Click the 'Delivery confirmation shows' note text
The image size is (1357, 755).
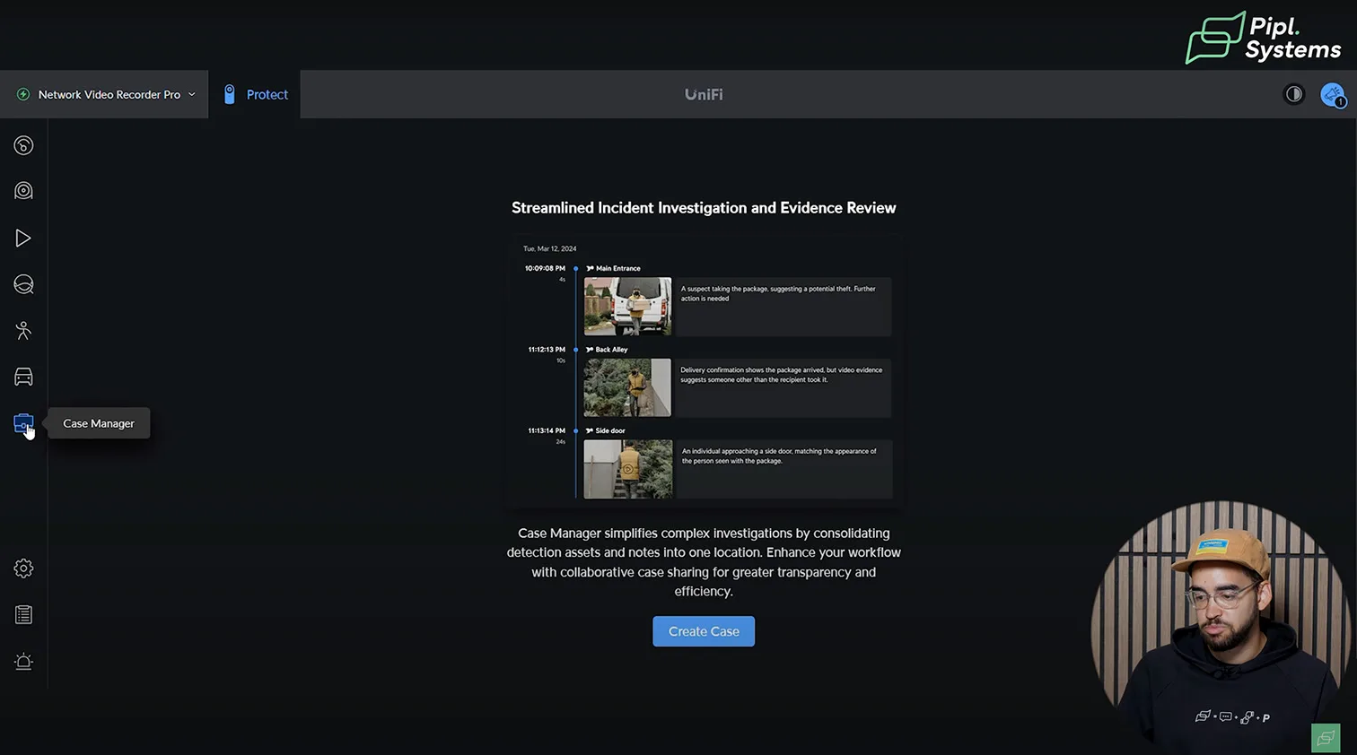781,375
